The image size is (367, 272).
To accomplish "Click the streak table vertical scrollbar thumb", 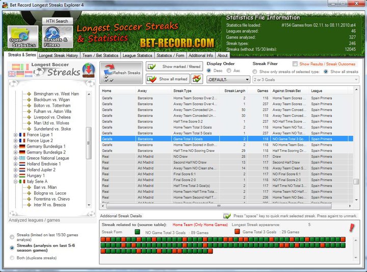I will tap(356, 182).
